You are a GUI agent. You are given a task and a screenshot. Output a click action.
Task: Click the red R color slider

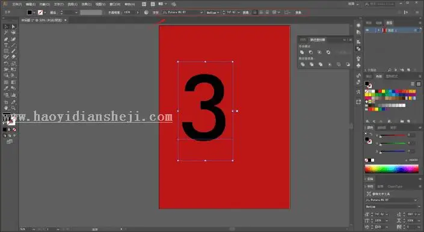(x=393, y=135)
